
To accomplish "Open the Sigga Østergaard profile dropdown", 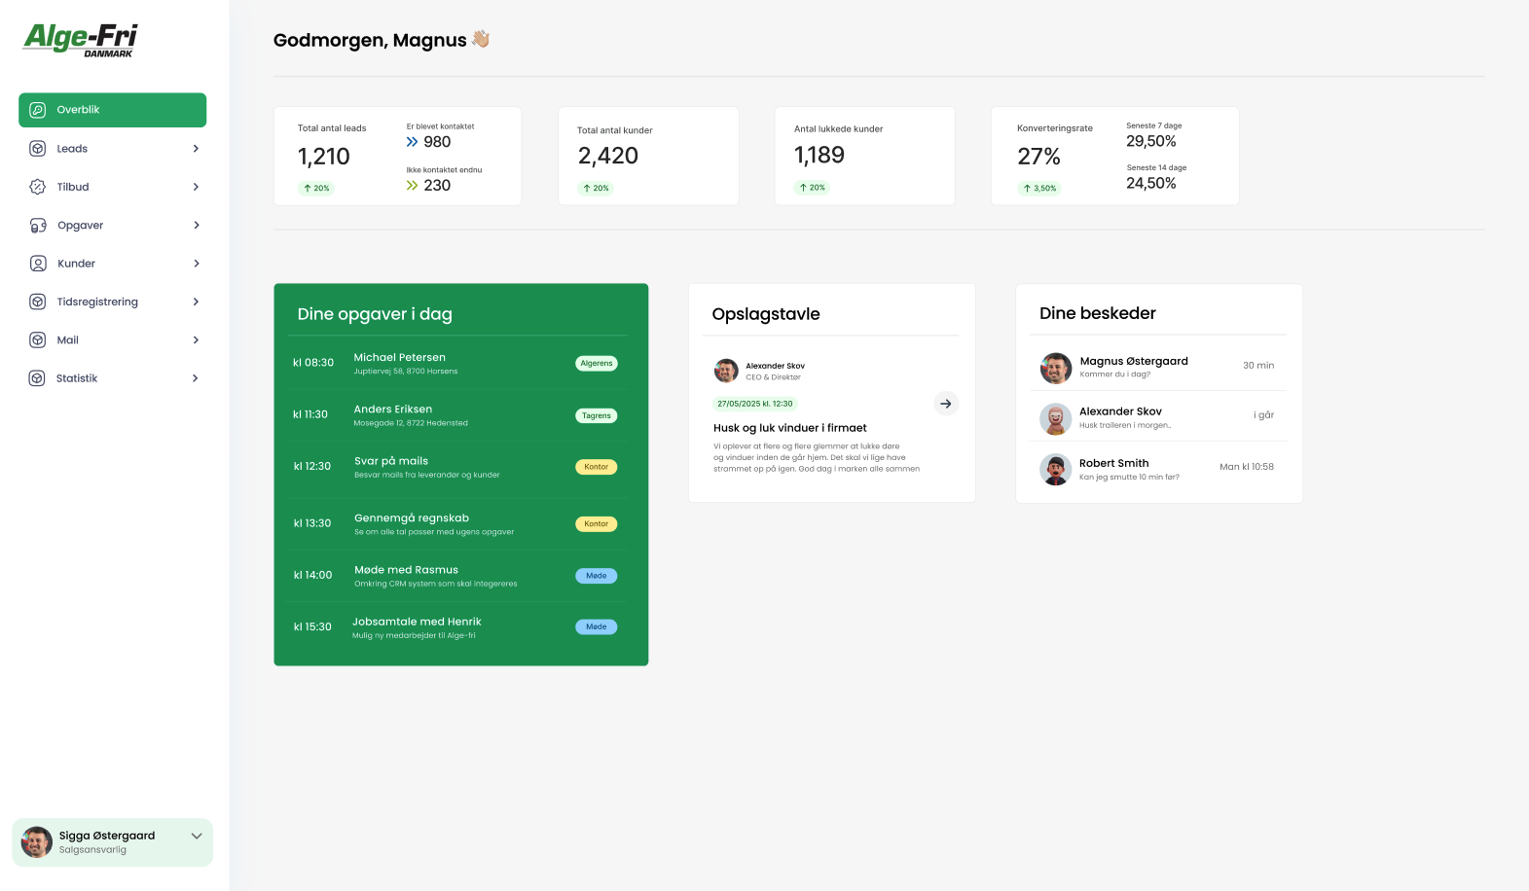I will (x=197, y=837).
